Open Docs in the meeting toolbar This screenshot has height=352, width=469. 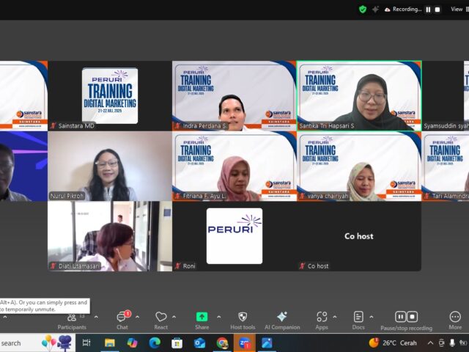pyautogui.click(x=358, y=321)
